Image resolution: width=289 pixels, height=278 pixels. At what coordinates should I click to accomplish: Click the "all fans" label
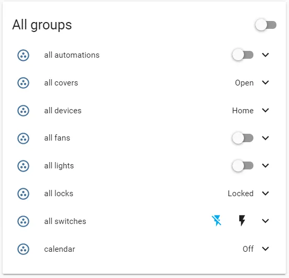coord(57,138)
